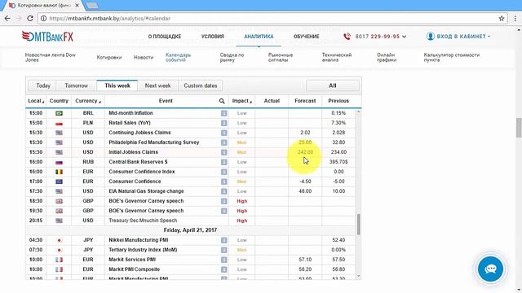Viewport: 522px width, 293px height.
Task: Click the user account avatar icon
Action: click(430, 36)
